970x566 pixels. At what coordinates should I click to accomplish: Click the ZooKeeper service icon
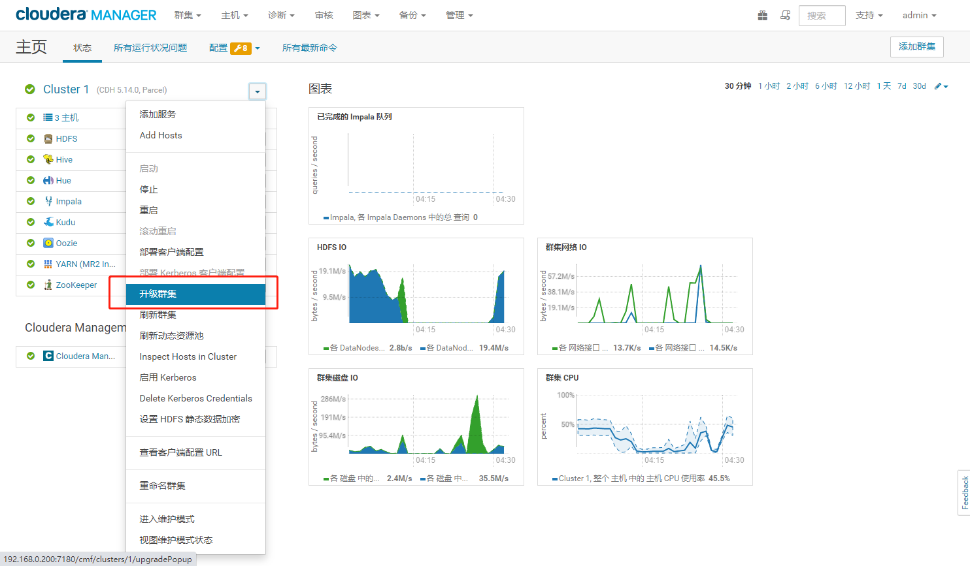(48, 285)
